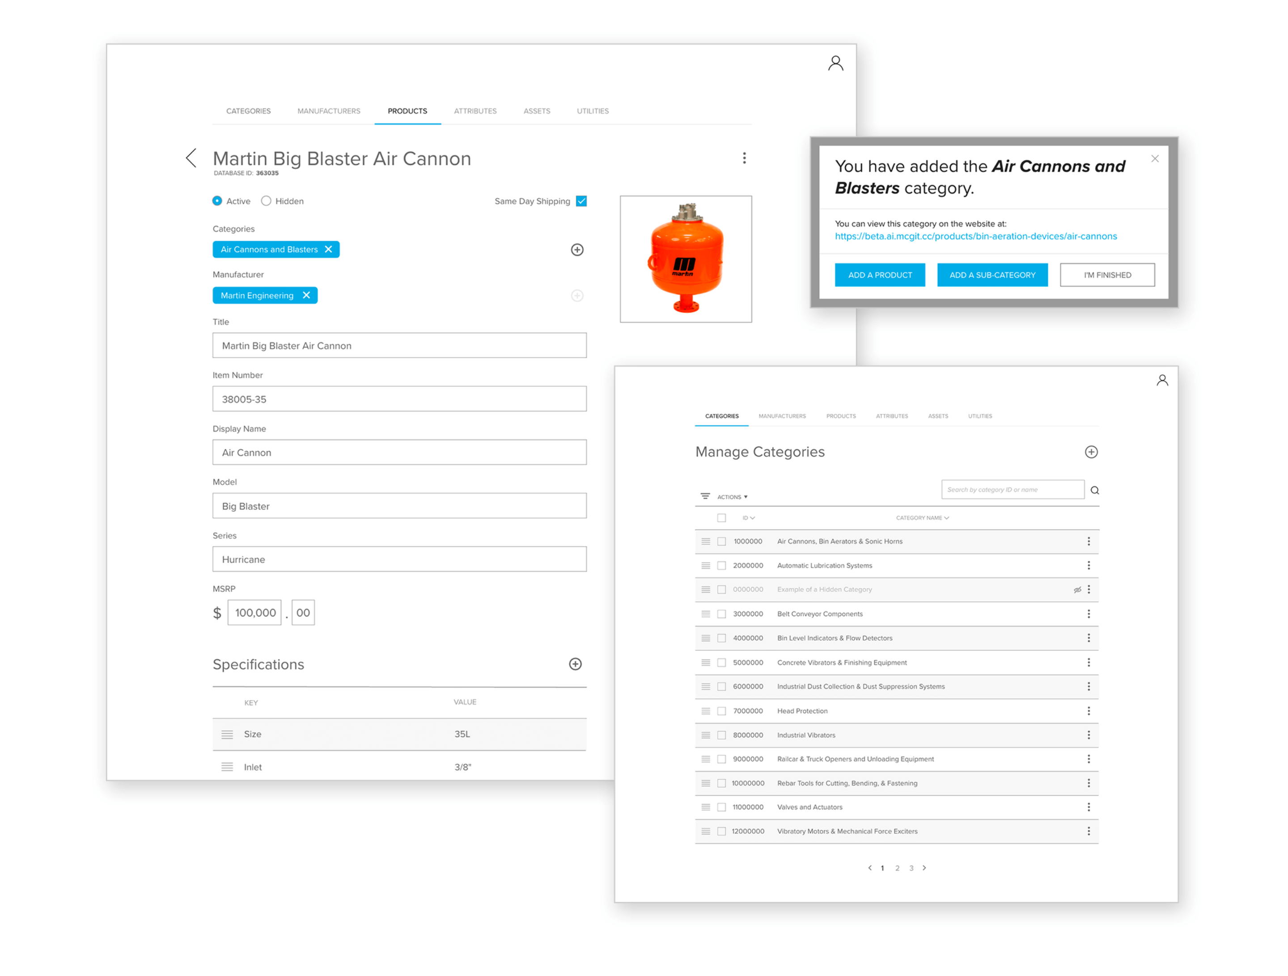Go to previous page with left pagination arrow
The image size is (1288, 976).
coord(869,868)
